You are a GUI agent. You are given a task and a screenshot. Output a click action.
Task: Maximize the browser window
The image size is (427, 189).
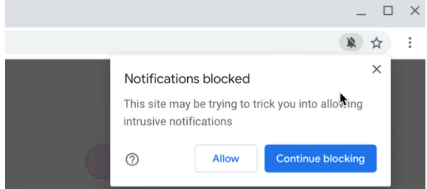(x=388, y=10)
